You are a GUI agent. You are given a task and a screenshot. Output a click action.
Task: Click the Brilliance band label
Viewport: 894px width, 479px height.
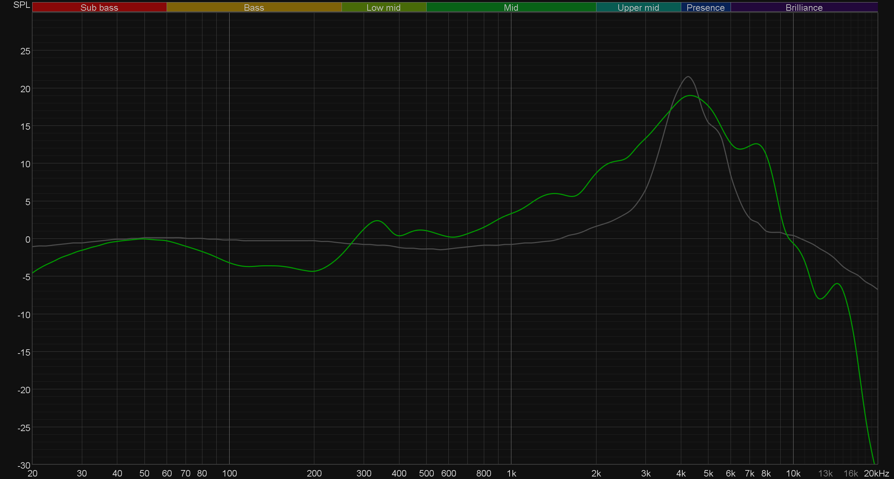click(804, 8)
